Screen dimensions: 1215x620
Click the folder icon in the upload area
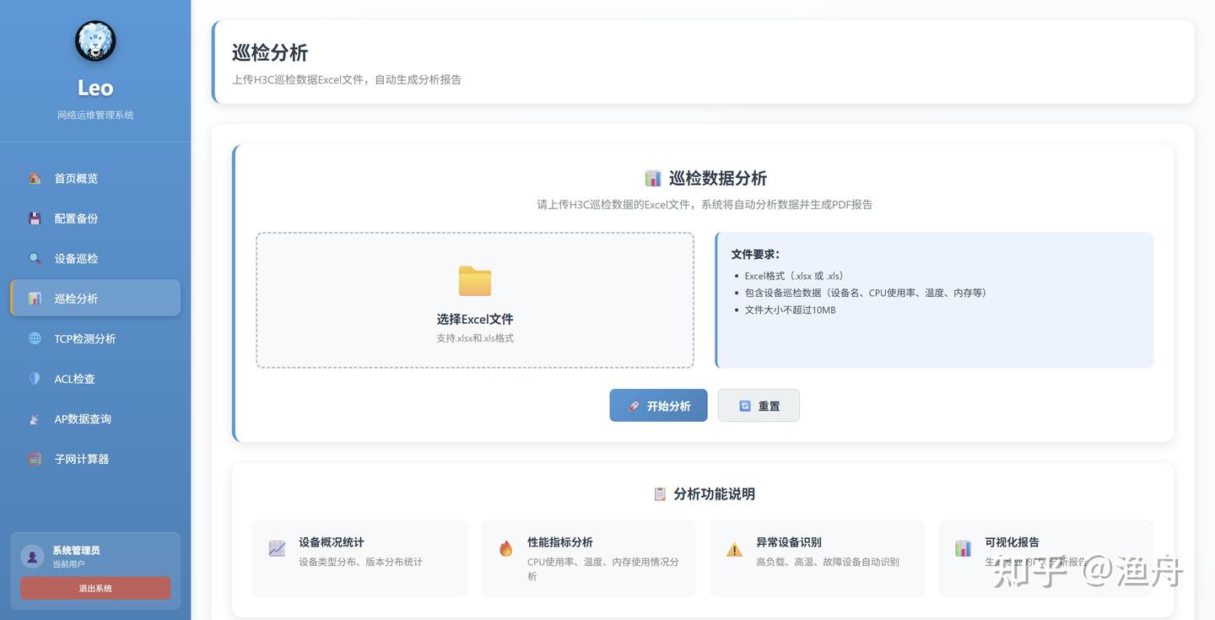474,281
